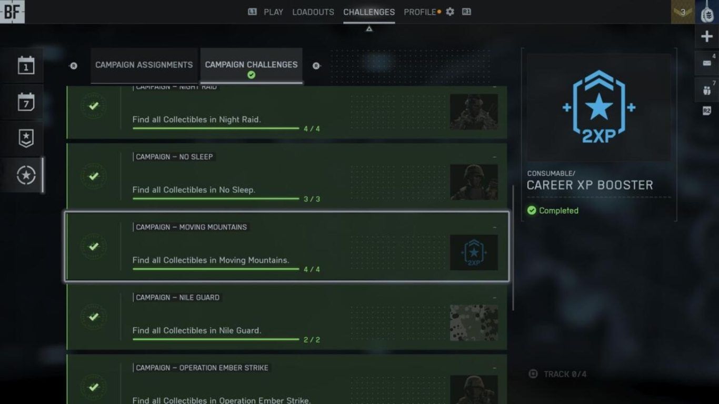
Task: Open the Loadouts menu
Action: point(313,12)
